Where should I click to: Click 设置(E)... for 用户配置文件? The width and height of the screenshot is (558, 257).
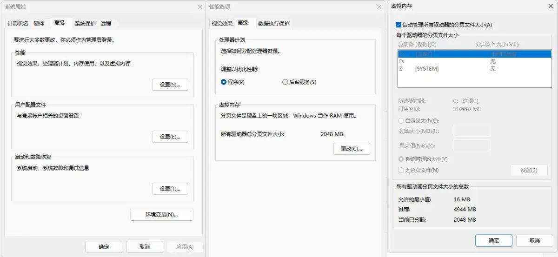pyautogui.click(x=170, y=137)
